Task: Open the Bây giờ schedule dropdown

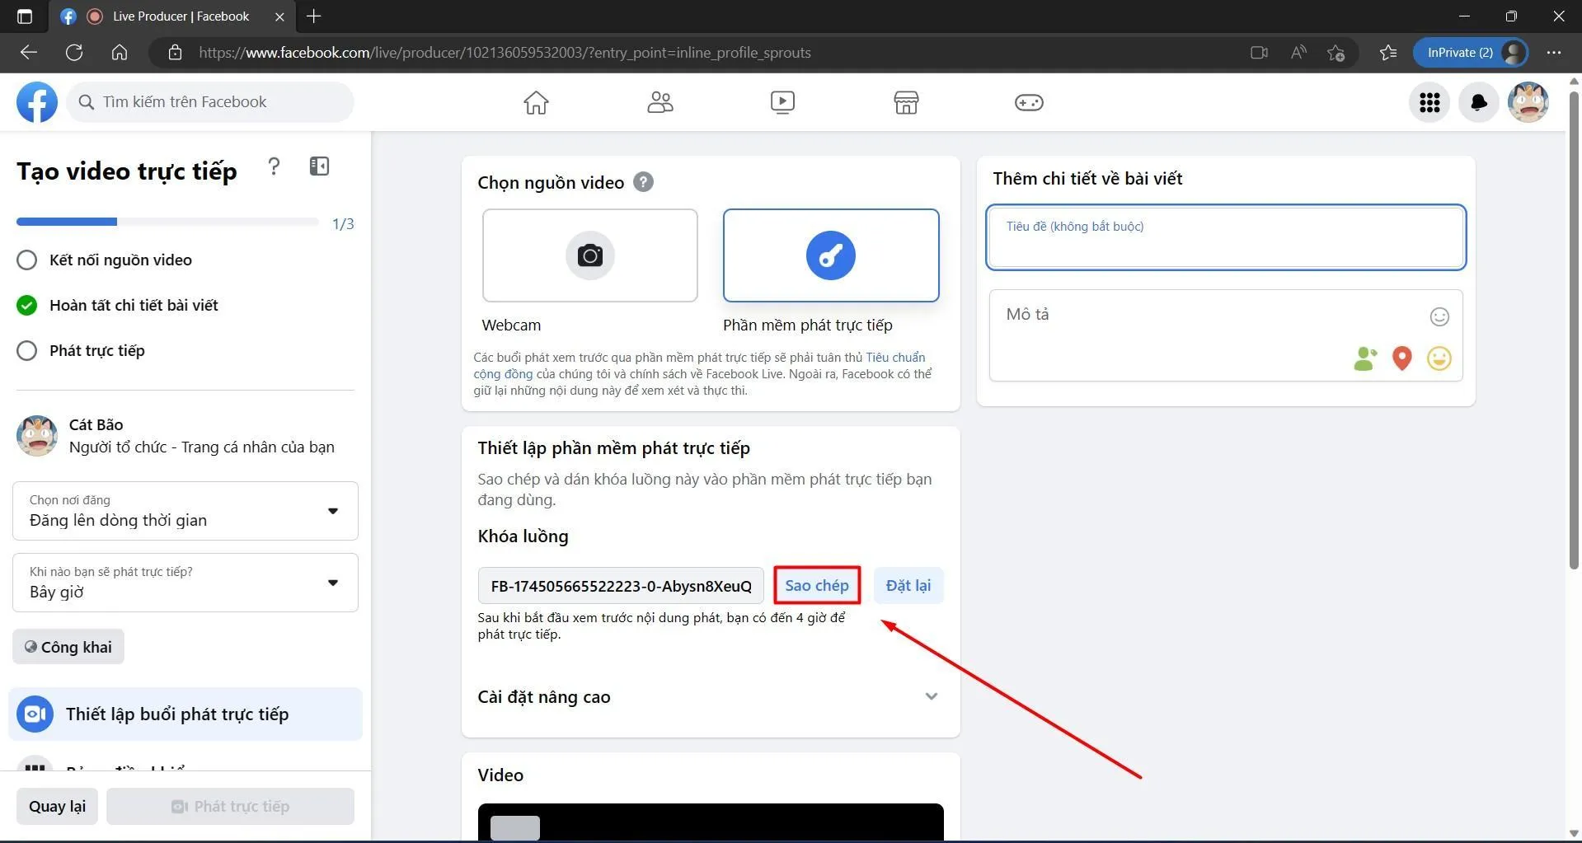Action: 185,583
